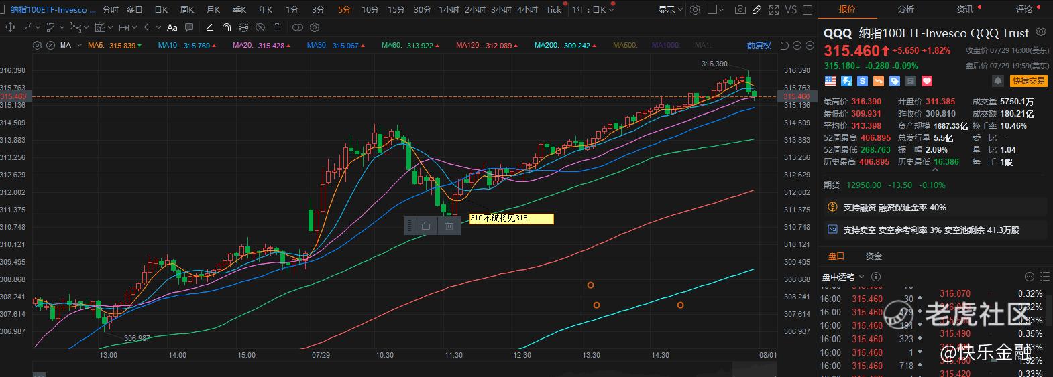Open 支持卖空 short selling info row
The image size is (1053, 377).
(935, 230)
